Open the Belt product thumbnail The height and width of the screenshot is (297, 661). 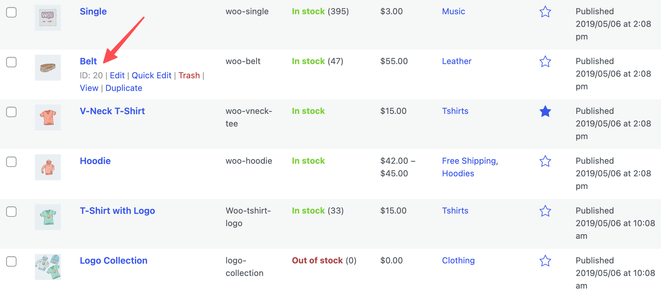click(48, 68)
